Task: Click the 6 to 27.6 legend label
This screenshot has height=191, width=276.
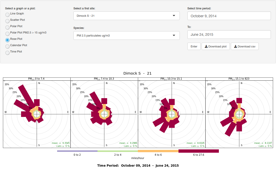Action: (199, 155)
